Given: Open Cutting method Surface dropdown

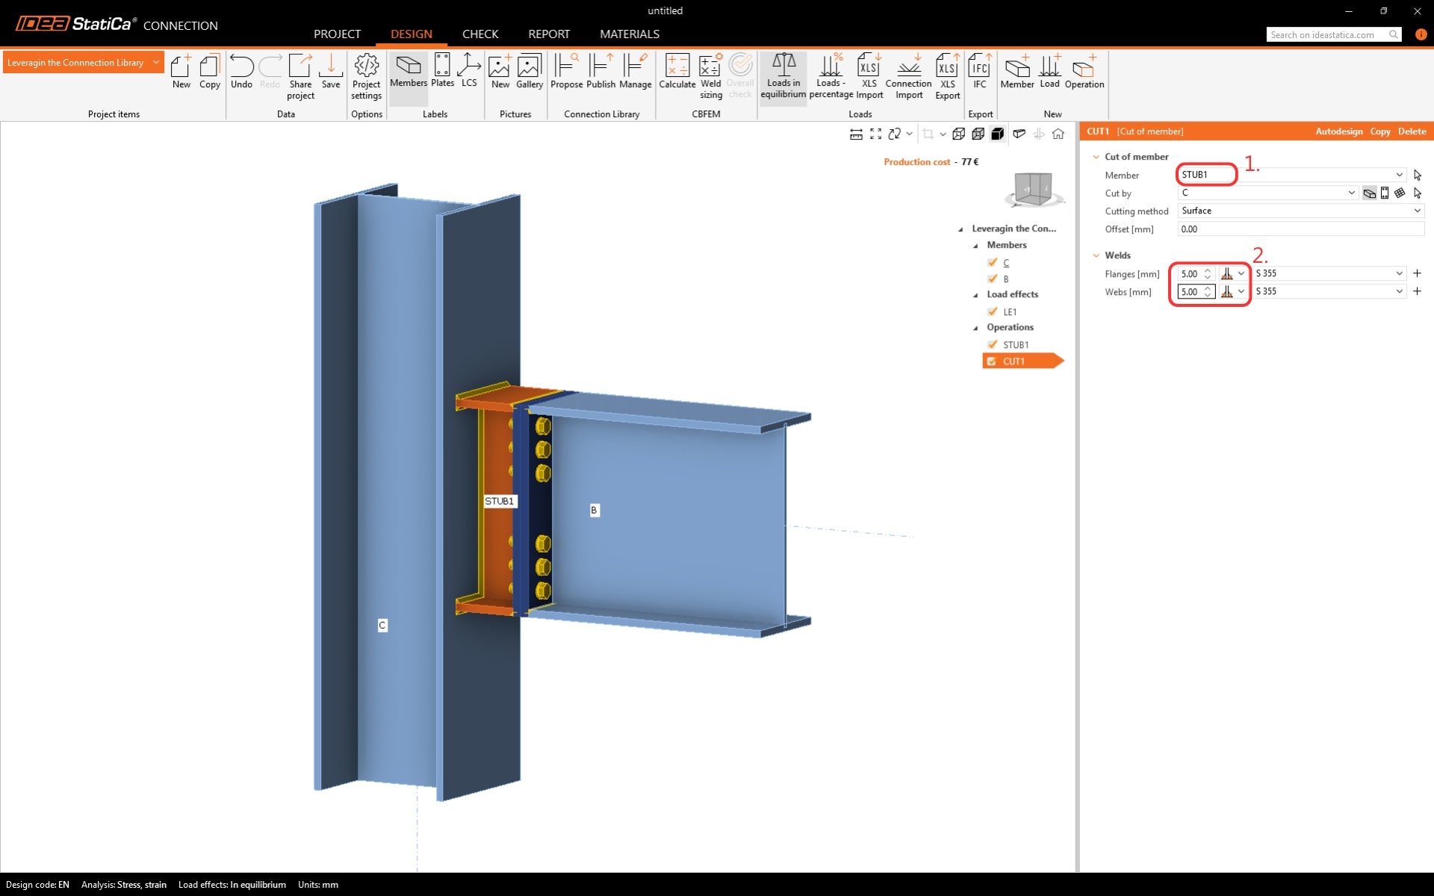Looking at the screenshot, I should click(1300, 211).
